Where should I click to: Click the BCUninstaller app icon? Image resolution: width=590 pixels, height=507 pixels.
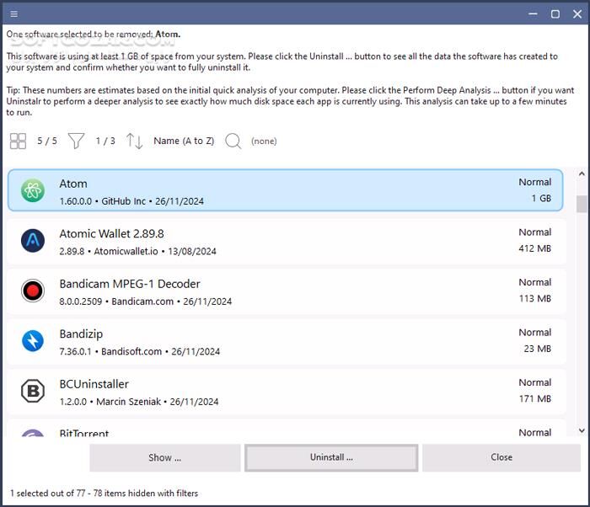point(33,391)
